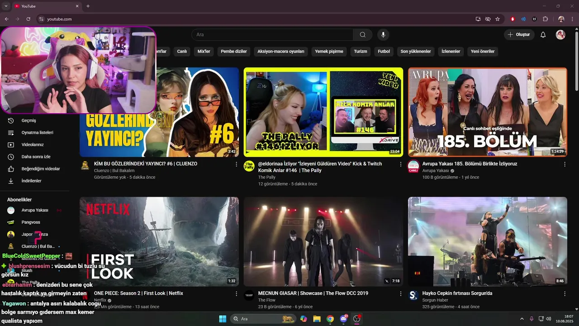Open Oynatma listeleri in sidebar
Screen dimensions: 579x326
pos(36,133)
